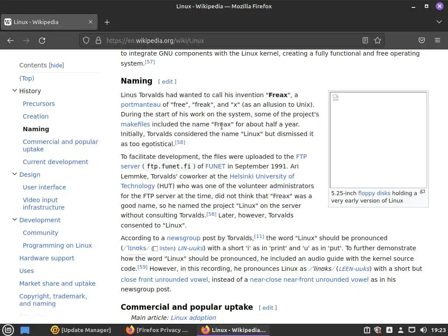Hide the Contents sidebar
This screenshot has width=448, height=336.
point(56,66)
